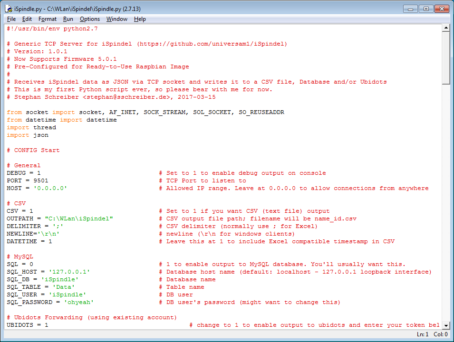Screen dimensions: 454x342
Task: Place cursor on the PORT = 9501 line
Action: 28,180
